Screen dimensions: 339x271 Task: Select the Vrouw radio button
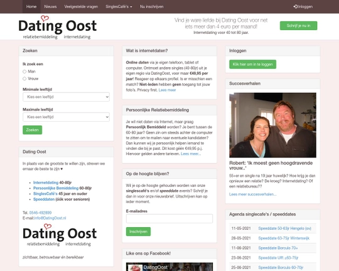(x=24, y=78)
